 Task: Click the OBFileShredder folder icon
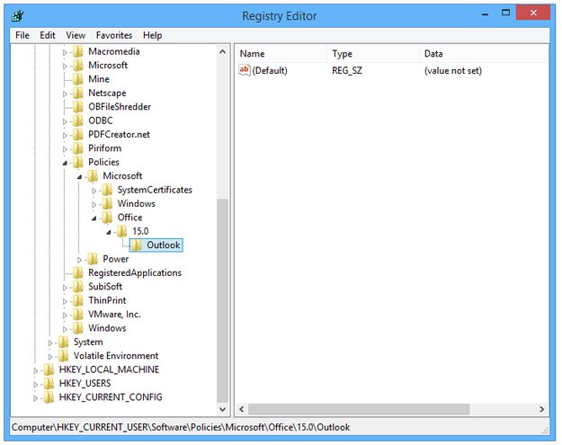77,107
